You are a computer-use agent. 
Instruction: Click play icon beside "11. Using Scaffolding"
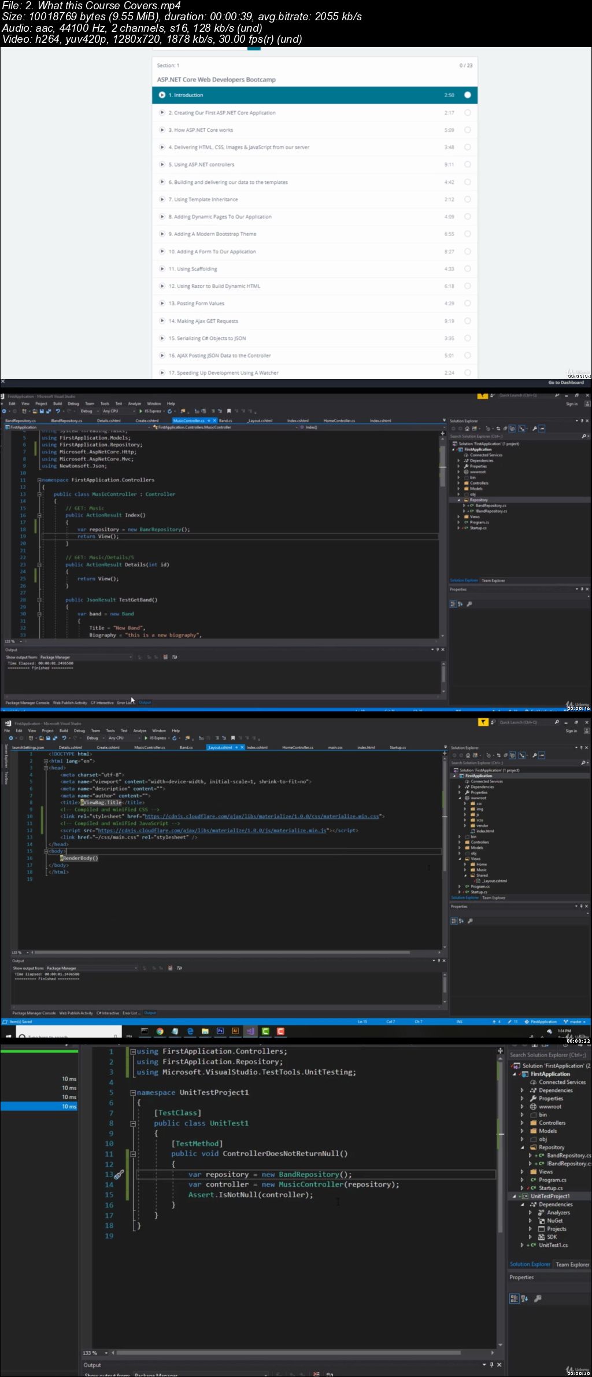(x=162, y=269)
